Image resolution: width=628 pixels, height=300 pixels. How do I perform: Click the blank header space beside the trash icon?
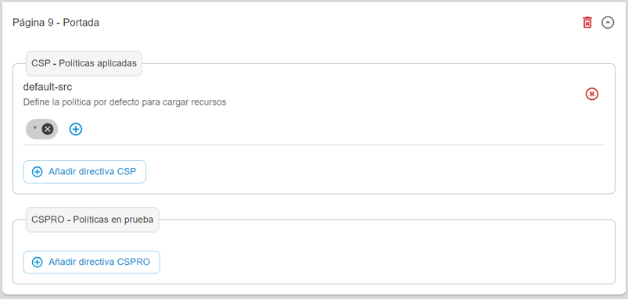click(x=340, y=23)
